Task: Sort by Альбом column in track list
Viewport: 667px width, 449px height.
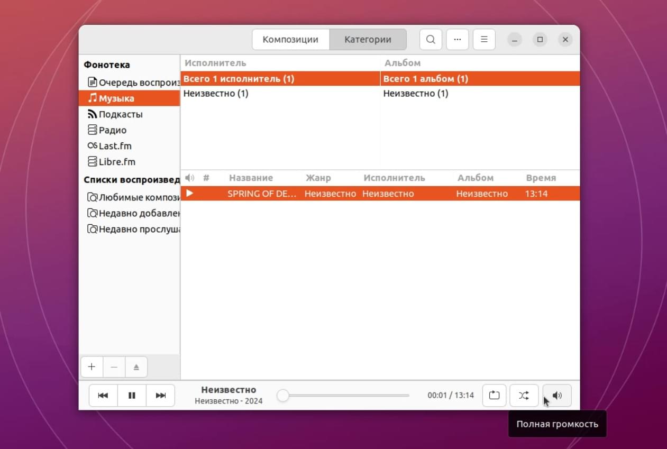Action: [x=476, y=178]
